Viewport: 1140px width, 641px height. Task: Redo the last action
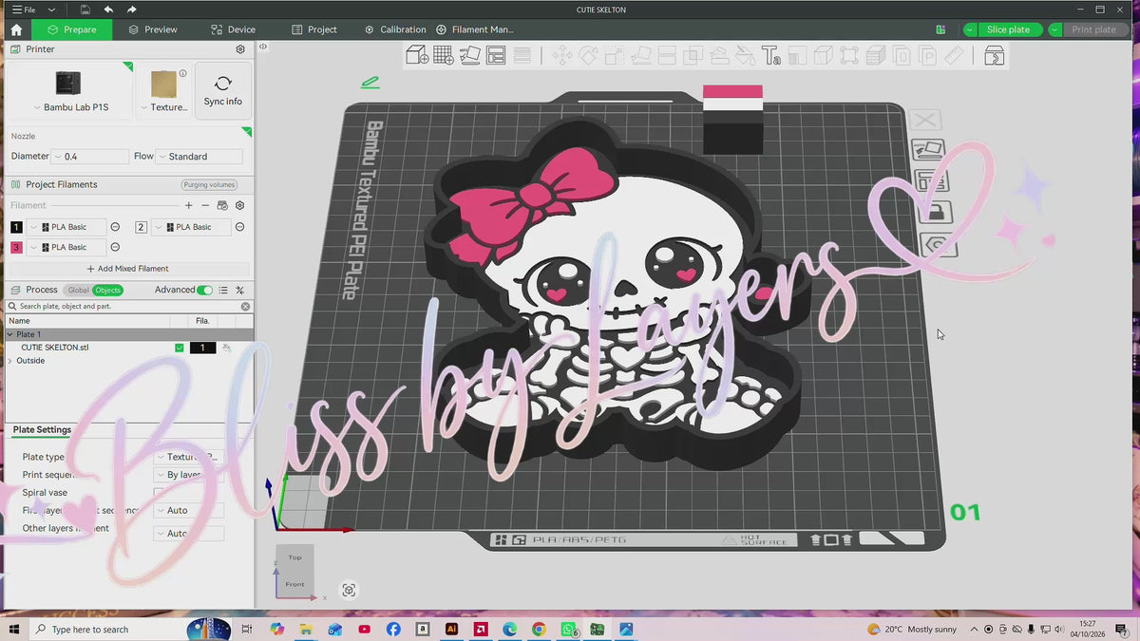(x=131, y=9)
